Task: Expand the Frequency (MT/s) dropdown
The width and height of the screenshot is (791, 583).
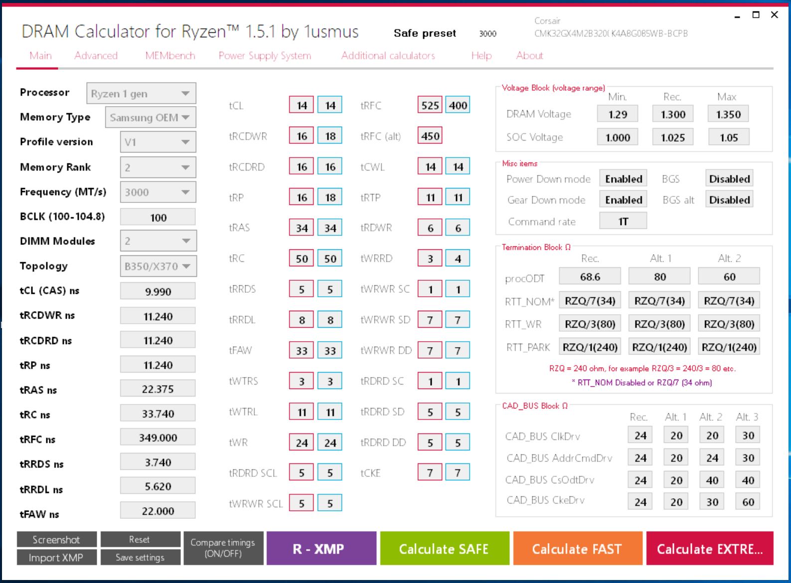Action: coord(158,192)
